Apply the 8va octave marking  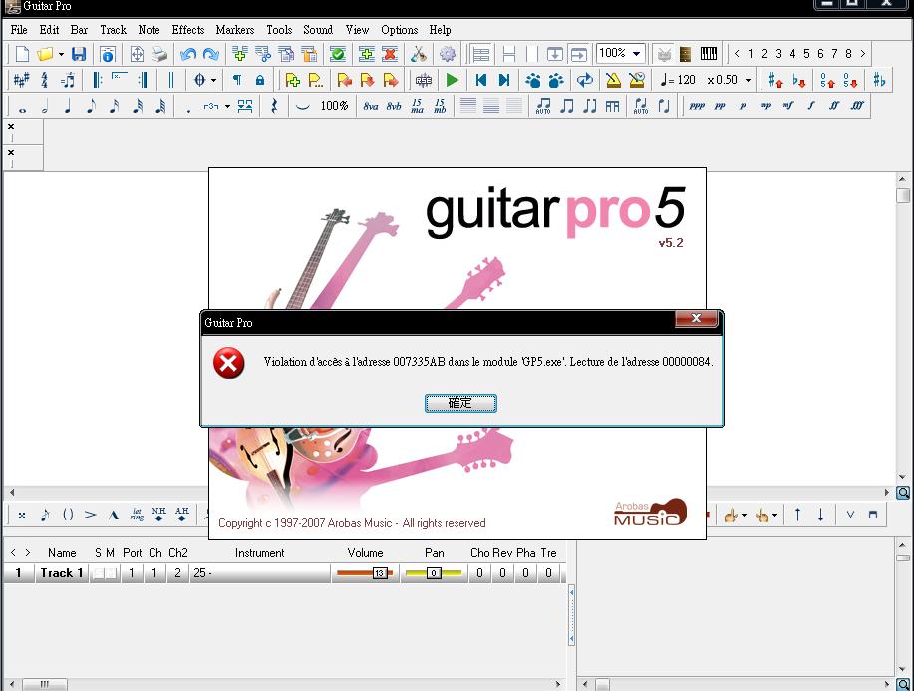coord(370,106)
